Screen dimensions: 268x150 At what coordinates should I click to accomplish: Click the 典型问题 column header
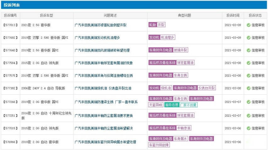tap(185, 15)
